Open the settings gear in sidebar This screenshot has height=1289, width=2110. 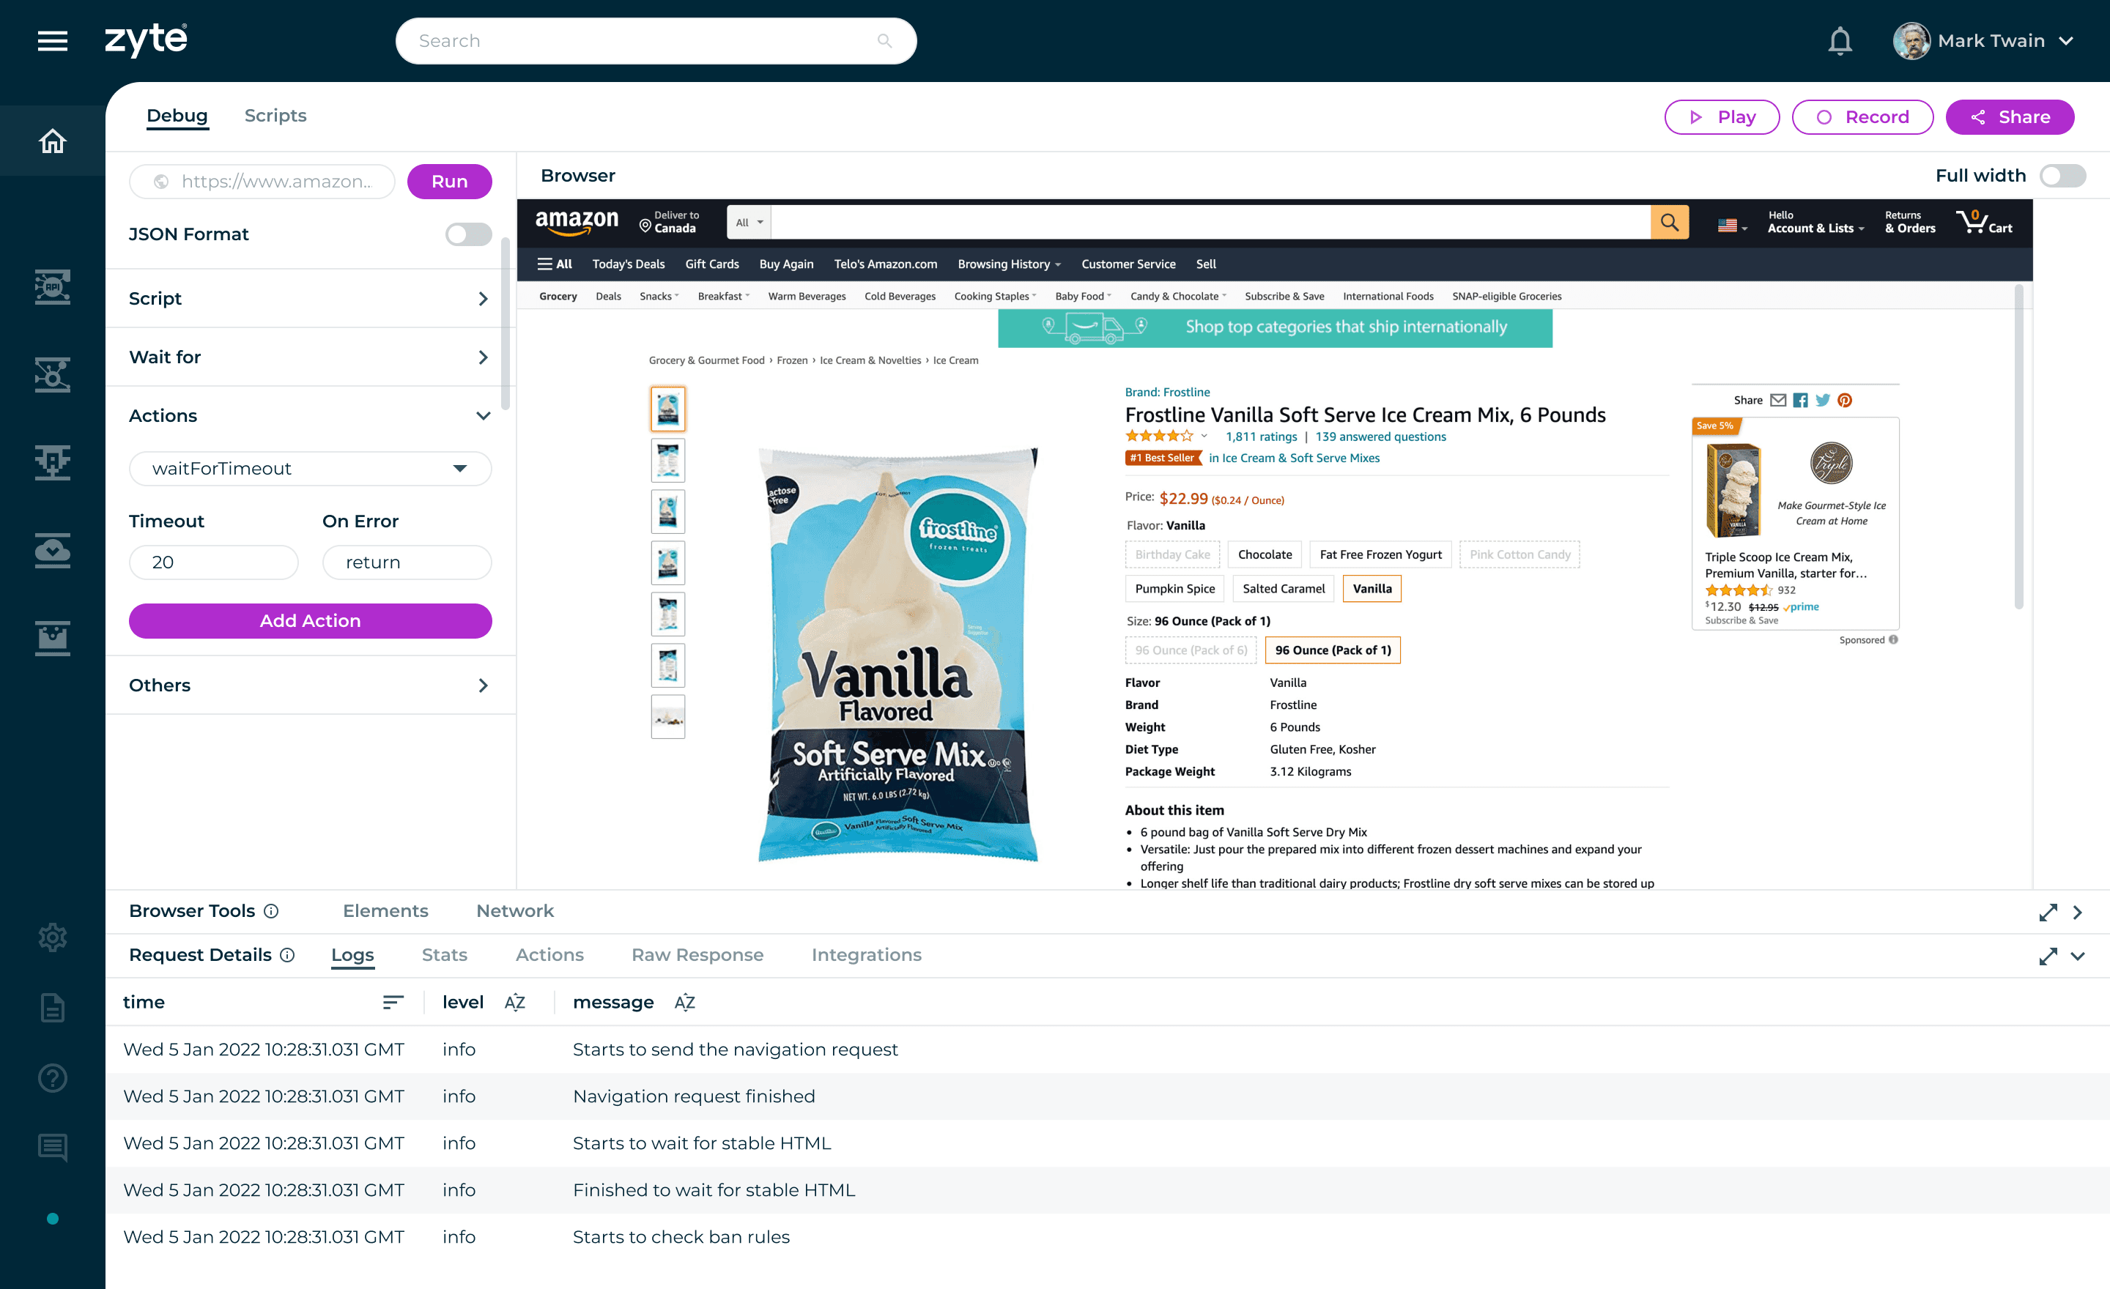pos(52,937)
